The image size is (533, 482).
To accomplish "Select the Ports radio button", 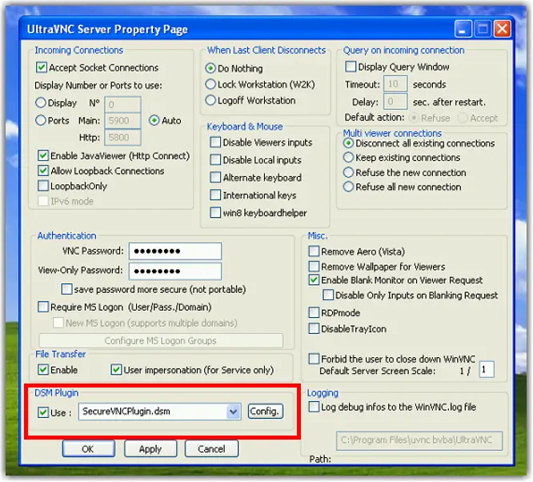I will click(41, 120).
